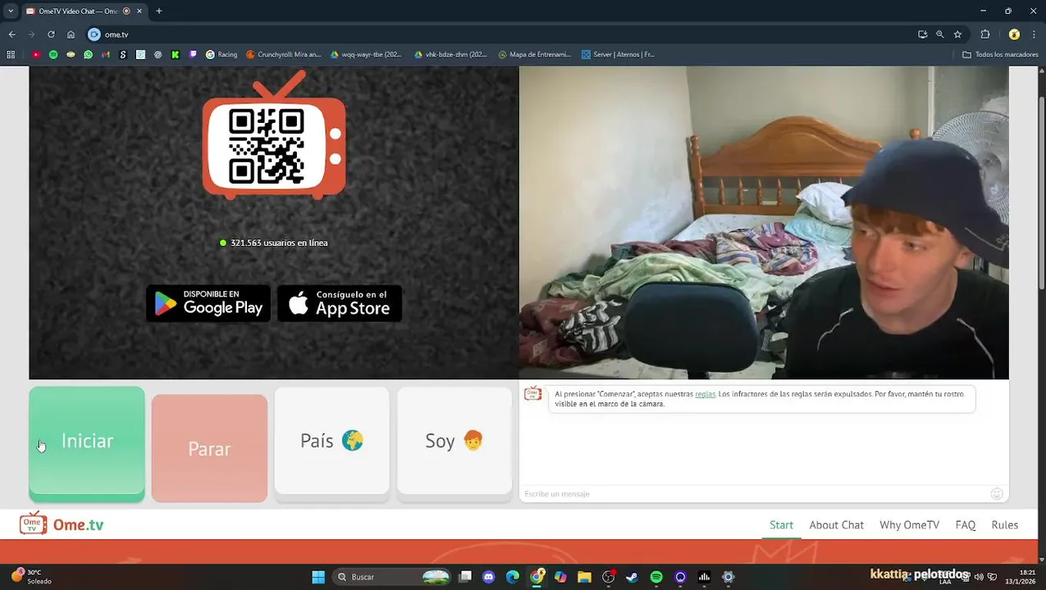1046x590 pixels.
Task: Stop the chat using the Parar button
Action: point(209,448)
